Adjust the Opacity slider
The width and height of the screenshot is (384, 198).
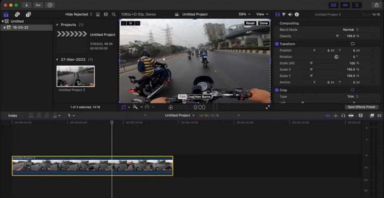pos(337,36)
